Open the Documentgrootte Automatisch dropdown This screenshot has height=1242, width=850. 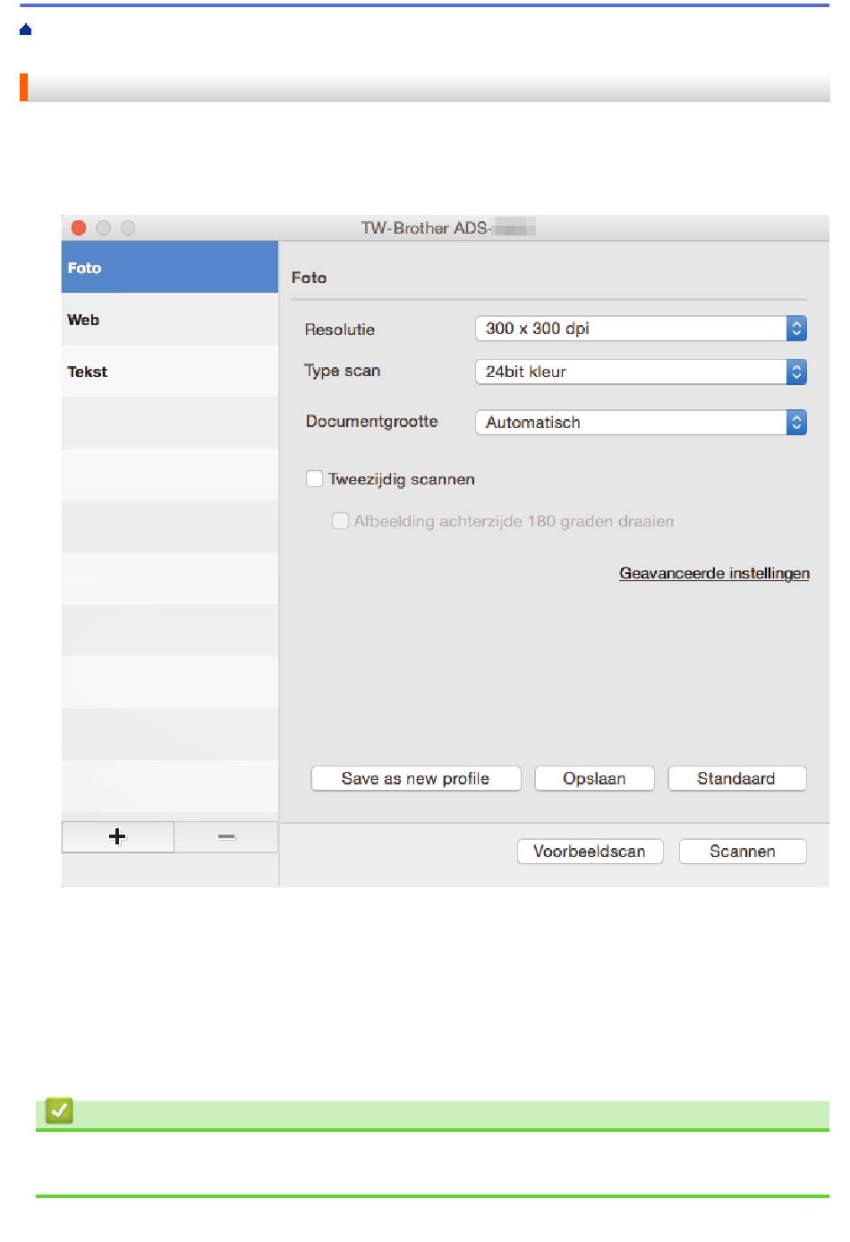[x=631, y=423]
